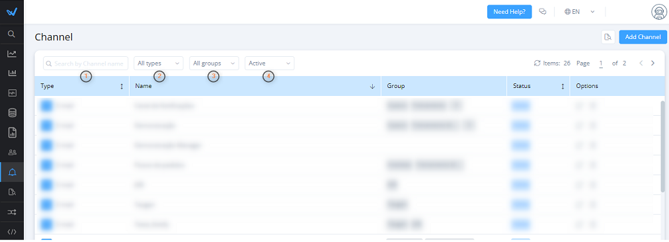Select the bell notifications icon in sidebar
The image size is (669, 242).
12,172
